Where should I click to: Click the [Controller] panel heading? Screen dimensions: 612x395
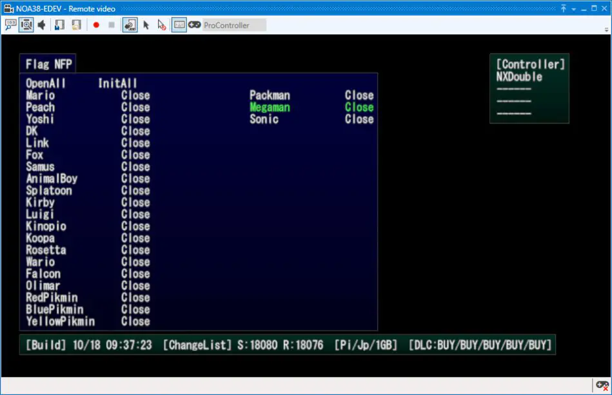pos(531,64)
